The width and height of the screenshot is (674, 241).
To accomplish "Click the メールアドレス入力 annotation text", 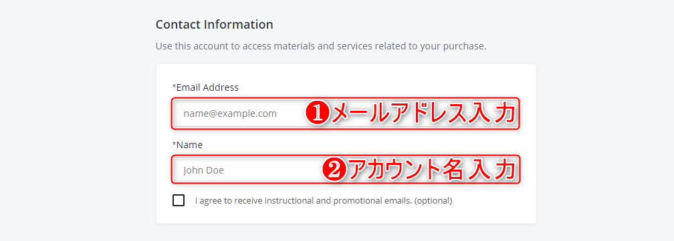I will [423, 113].
